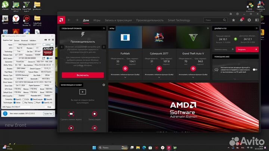The image size is (269, 151).
Task: Click the GPU-Z refresh icon
Action: tap(49, 40)
